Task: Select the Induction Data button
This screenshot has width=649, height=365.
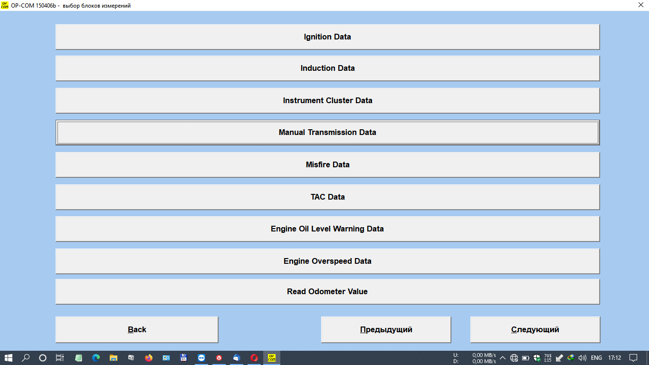Action: (327, 68)
